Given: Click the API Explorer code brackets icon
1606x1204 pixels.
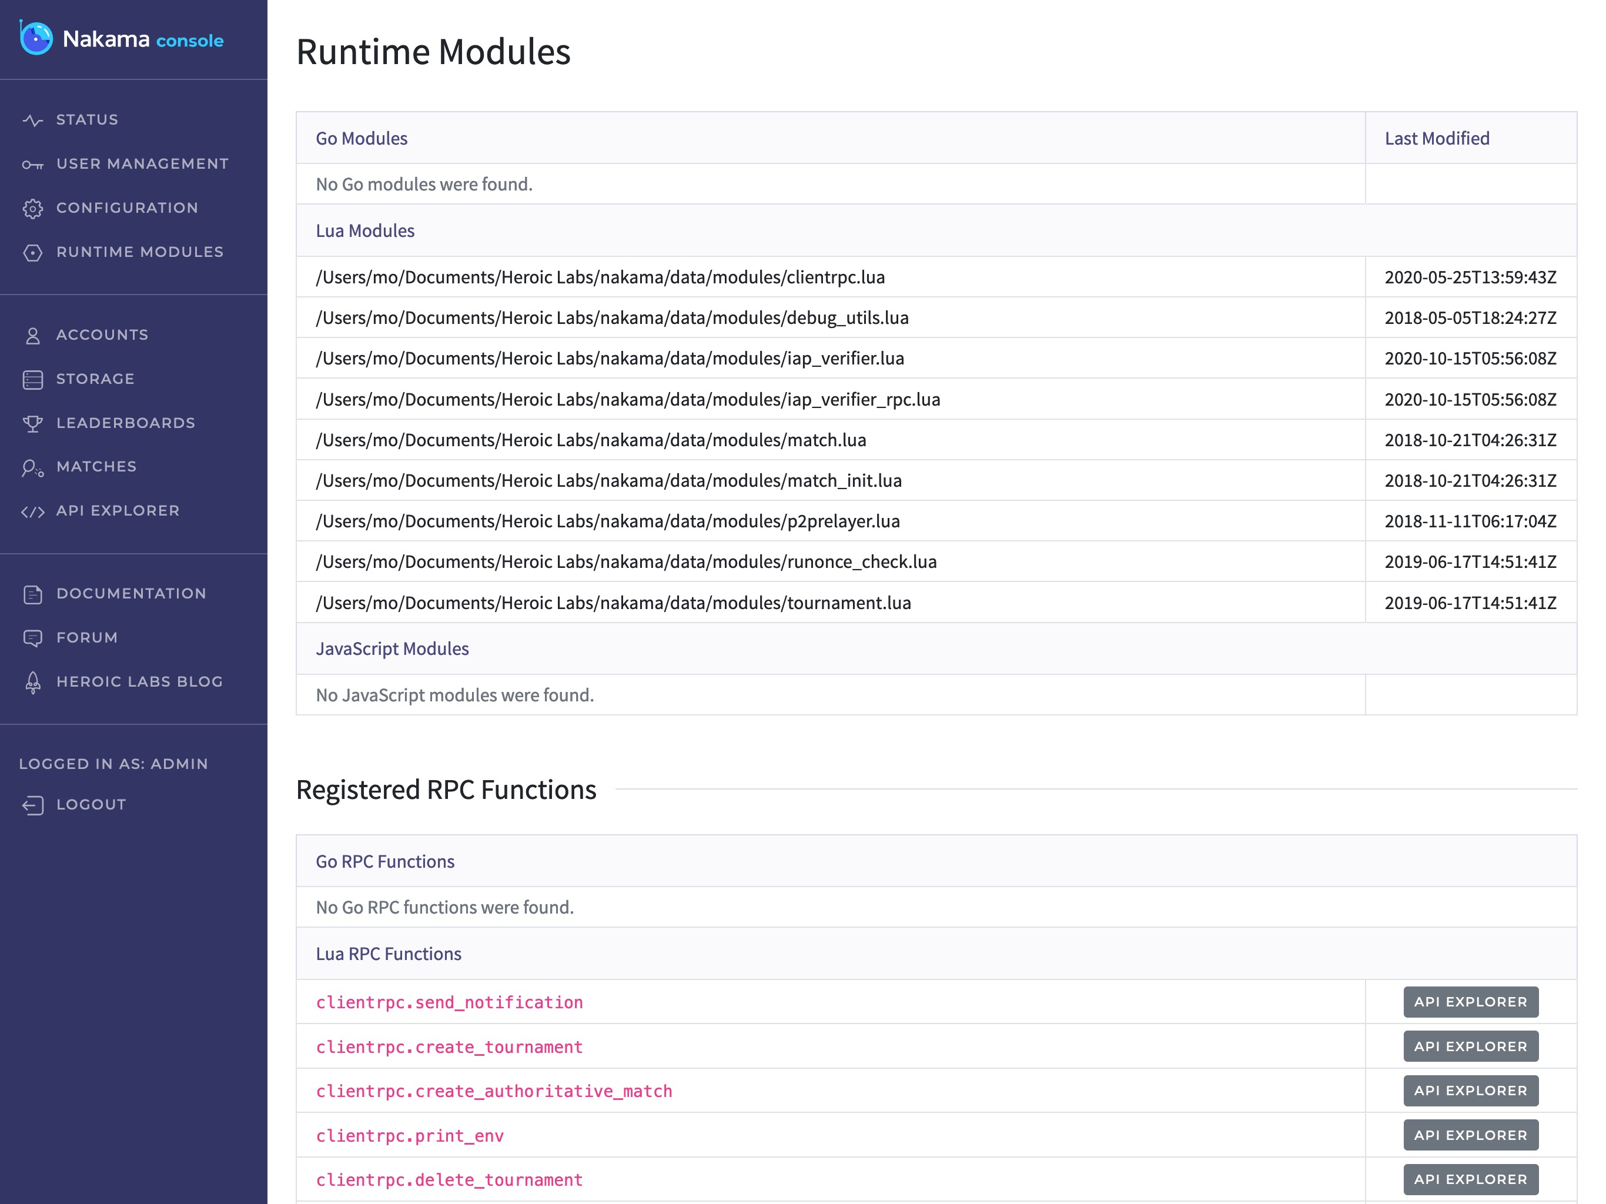Looking at the screenshot, I should 33,512.
